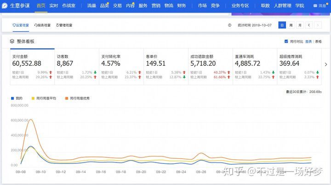
Task: Go to the previous date with left arrow
Action: tap(309, 25)
